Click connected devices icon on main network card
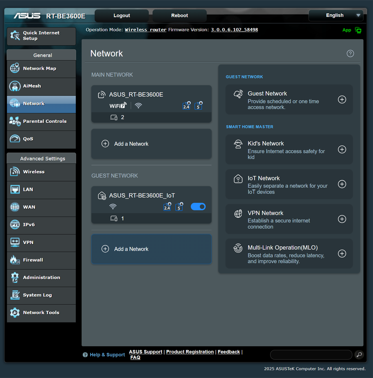This screenshot has height=378, width=373. pos(114,118)
